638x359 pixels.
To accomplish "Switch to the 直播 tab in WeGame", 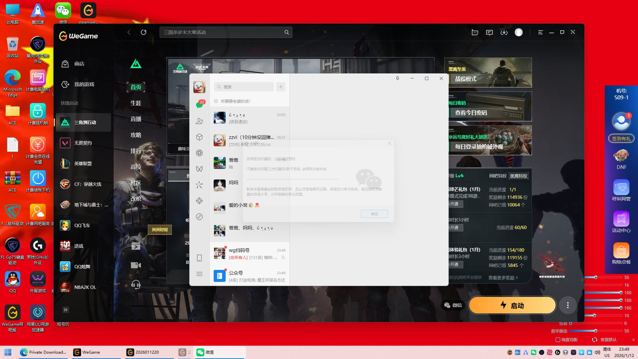I will coord(136,119).
